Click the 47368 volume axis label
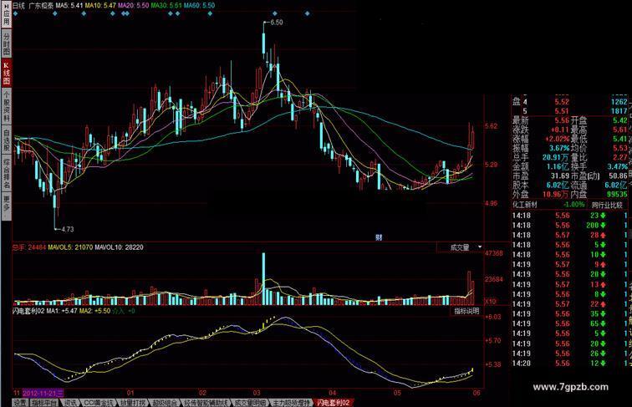Screen dimensions: 632x407 click(494, 253)
